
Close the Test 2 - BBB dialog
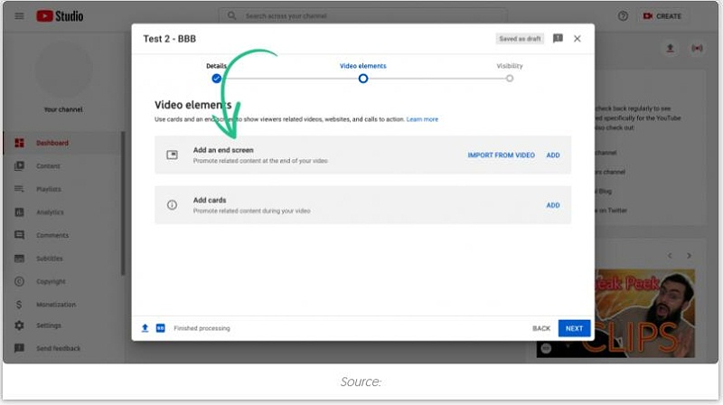click(577, 39)
